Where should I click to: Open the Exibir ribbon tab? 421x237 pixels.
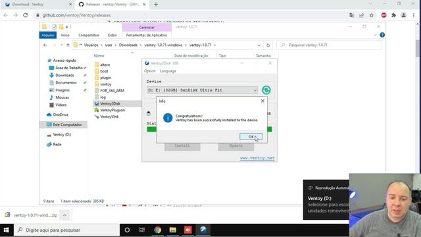coord(112,35)
